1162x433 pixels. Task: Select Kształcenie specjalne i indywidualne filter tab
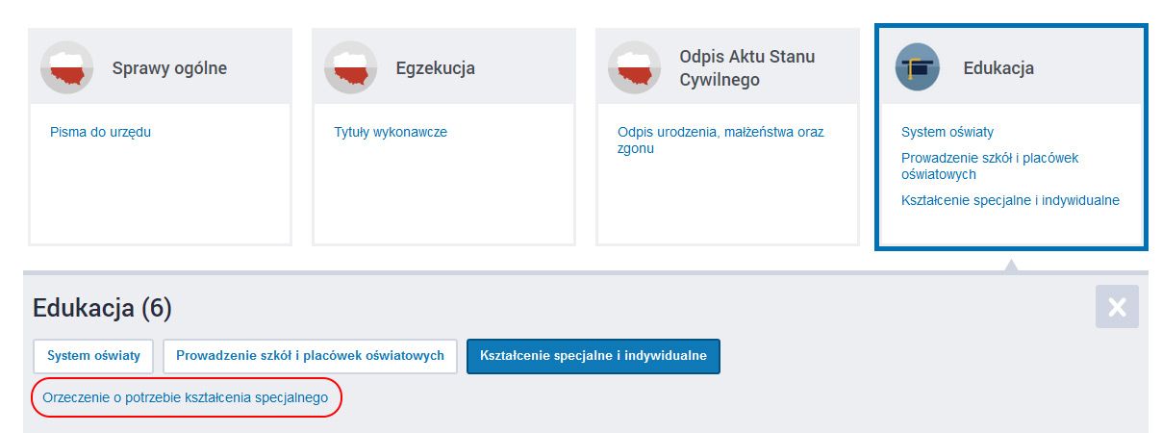coord(594,356)
